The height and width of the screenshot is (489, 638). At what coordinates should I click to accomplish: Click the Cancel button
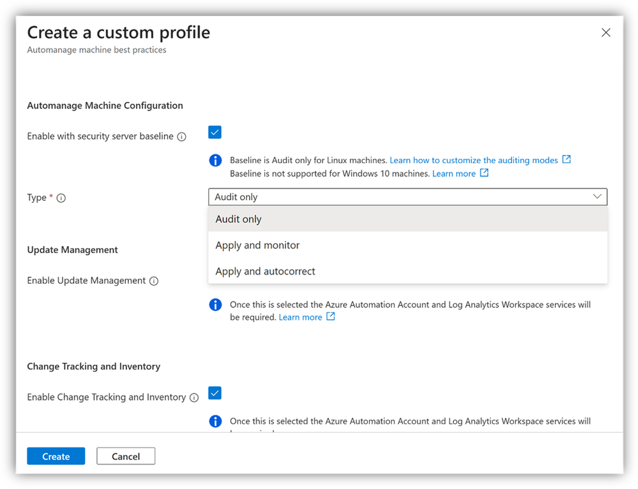tap(126, 456)
